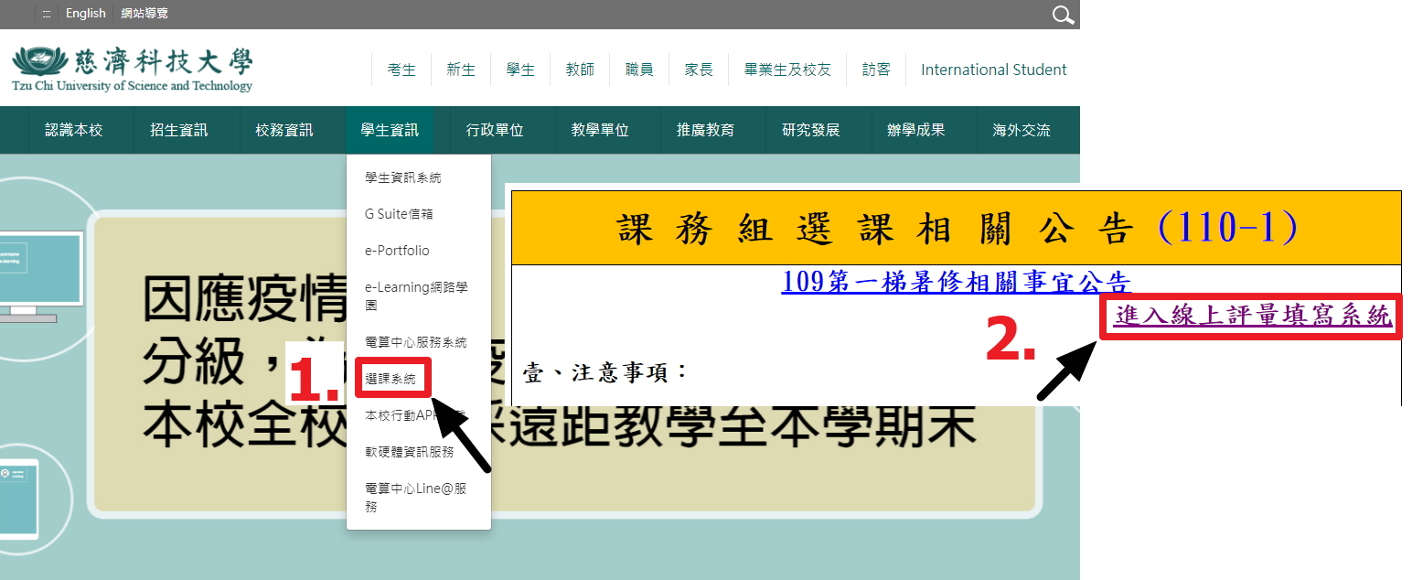Open the 認識本校 navigation menu
This screenshot has height=580, width=1412.
74,130
